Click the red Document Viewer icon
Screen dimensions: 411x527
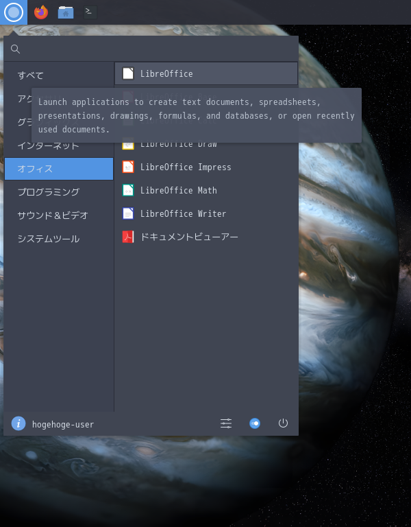coord(128,237)
